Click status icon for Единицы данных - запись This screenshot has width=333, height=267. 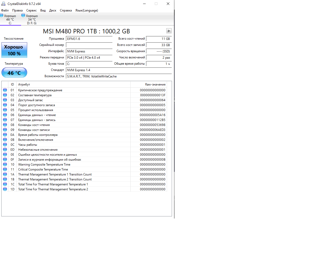click(x=5, y=120)
